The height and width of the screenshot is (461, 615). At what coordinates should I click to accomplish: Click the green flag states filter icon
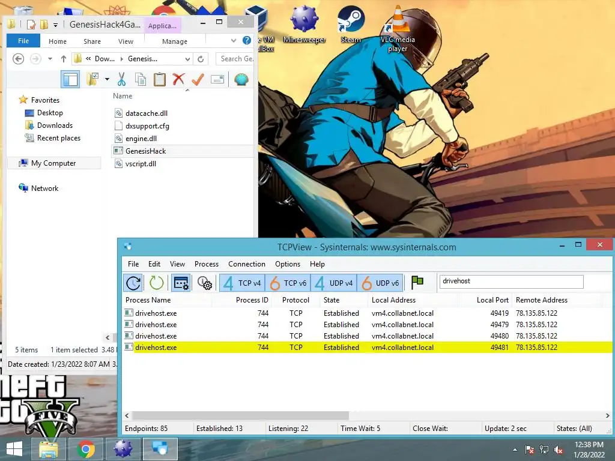coord(417,282)
